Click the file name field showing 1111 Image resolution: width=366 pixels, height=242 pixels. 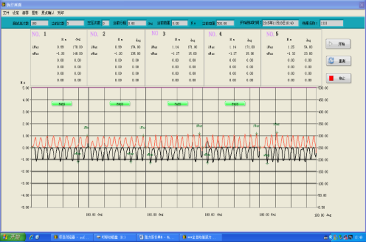tap(332, 23)
